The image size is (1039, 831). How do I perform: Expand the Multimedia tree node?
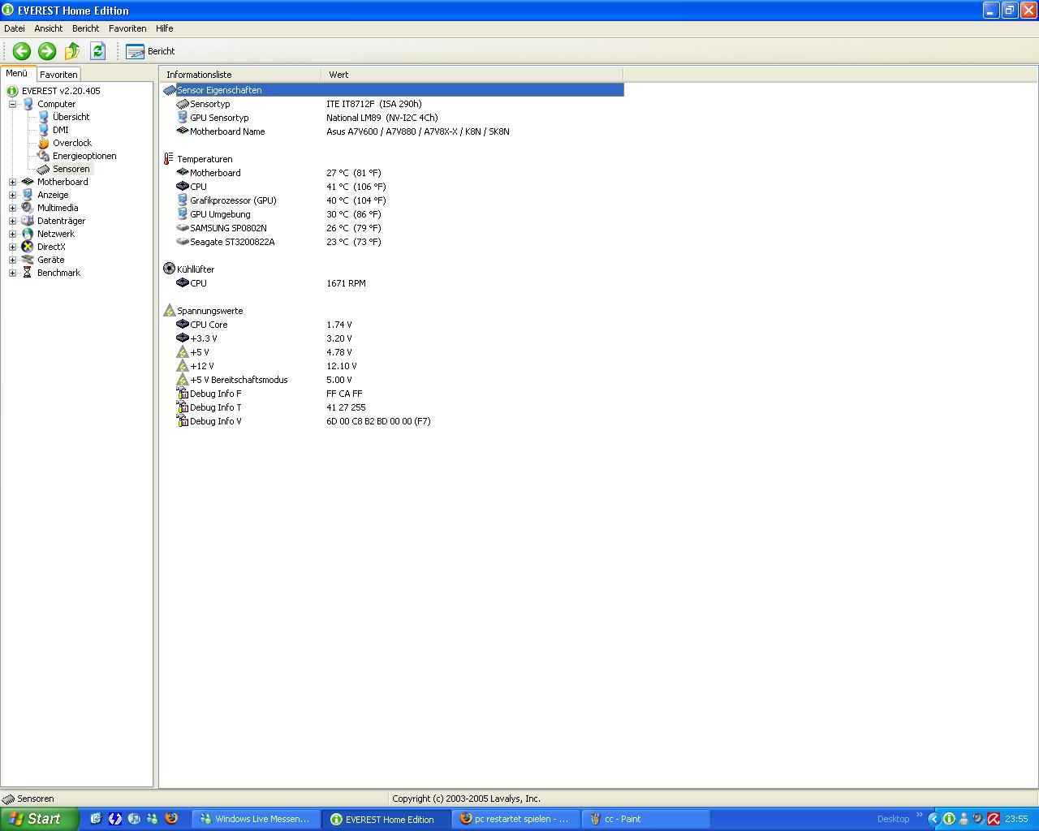point(12,208)
